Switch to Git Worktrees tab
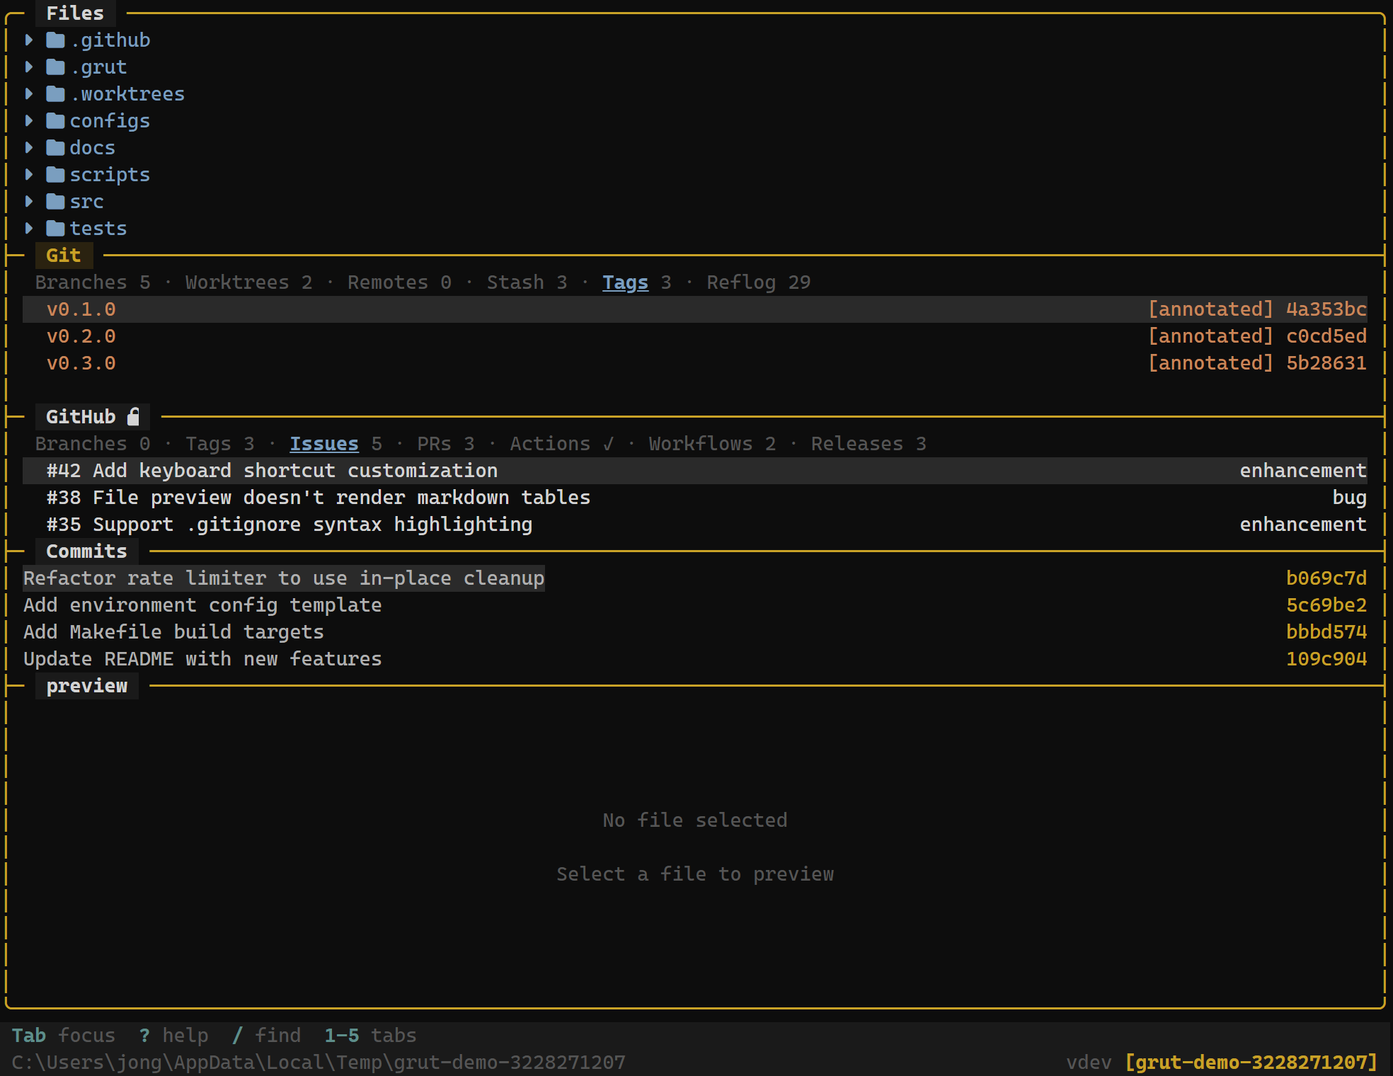Screen dimensions: 1393x1076 click(248, 282)
